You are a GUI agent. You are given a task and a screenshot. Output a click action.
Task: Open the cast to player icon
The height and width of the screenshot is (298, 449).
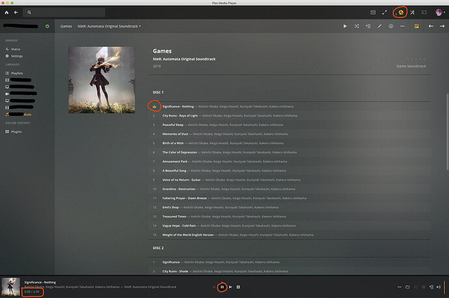tap(424, 12)
